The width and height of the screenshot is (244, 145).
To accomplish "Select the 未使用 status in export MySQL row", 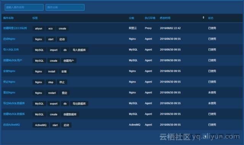I will coord(212,103).
